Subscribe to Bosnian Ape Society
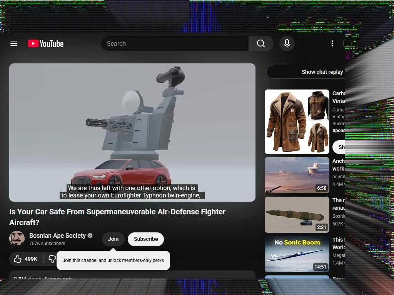 146,239
